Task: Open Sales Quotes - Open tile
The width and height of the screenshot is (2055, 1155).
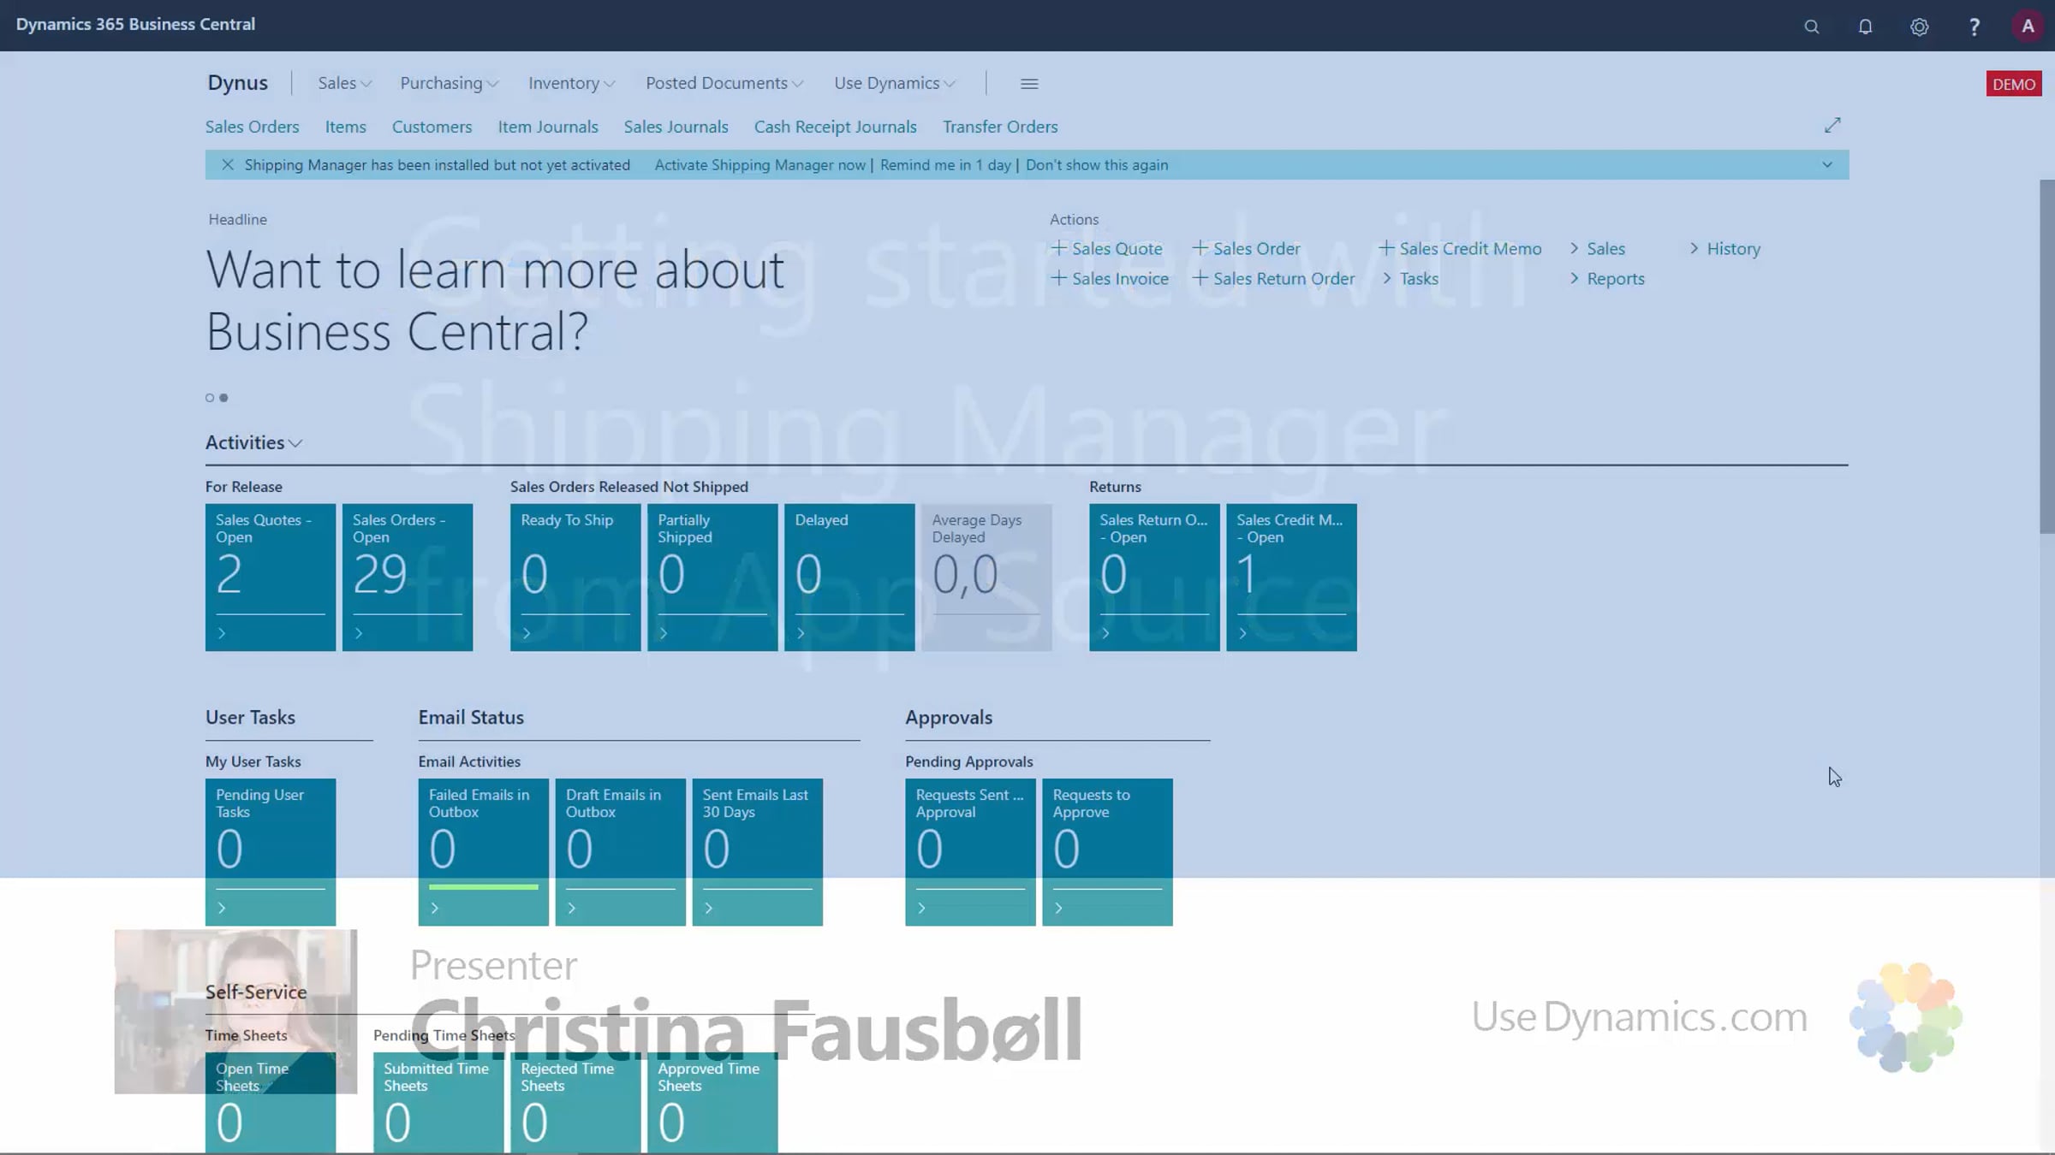Action: tap(271, 577)
